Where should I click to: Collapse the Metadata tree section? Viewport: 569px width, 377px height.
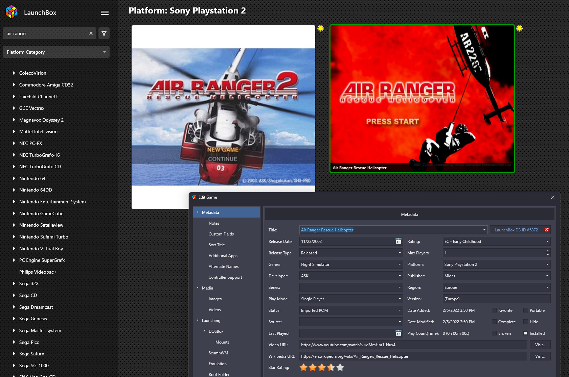198,212
